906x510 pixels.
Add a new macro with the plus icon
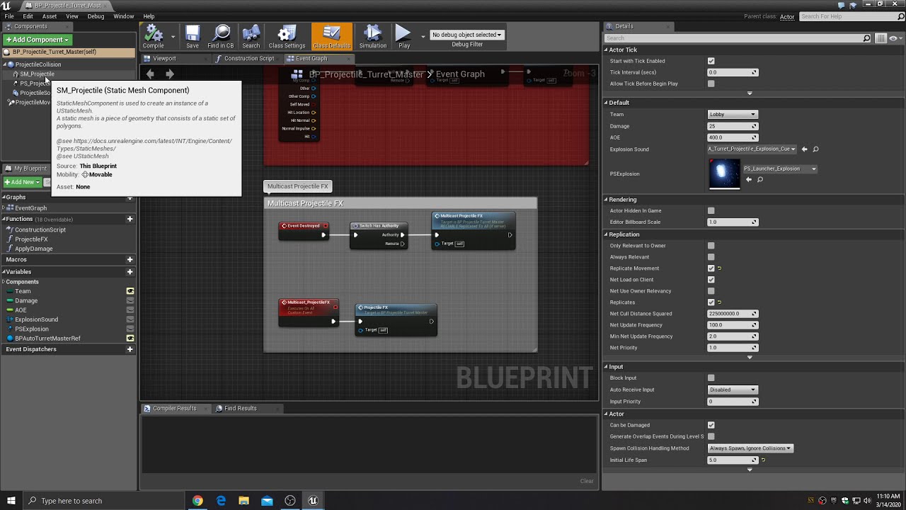(130, 259)
